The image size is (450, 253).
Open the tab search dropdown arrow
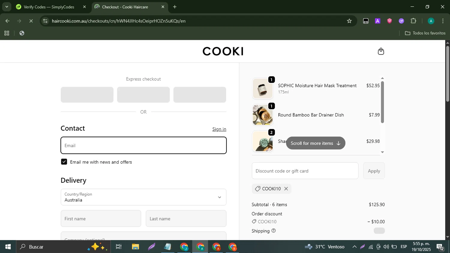pyautogui.click(x=7, y=7)
